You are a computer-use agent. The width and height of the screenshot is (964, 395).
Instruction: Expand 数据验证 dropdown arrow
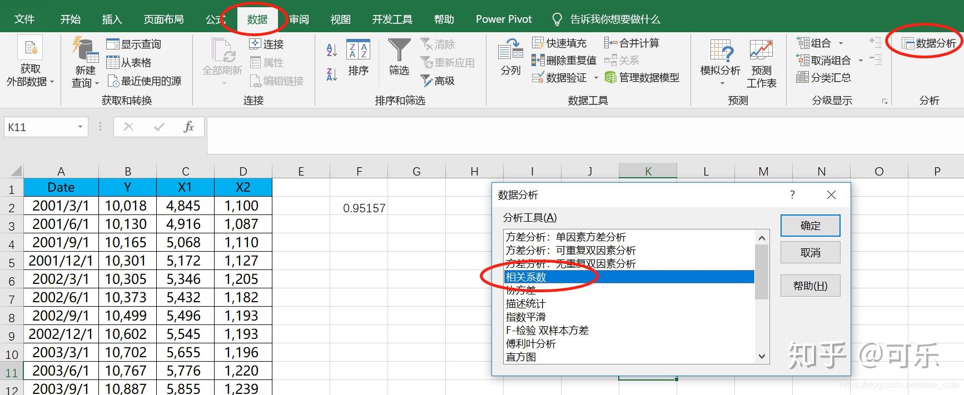pos(596,78)
